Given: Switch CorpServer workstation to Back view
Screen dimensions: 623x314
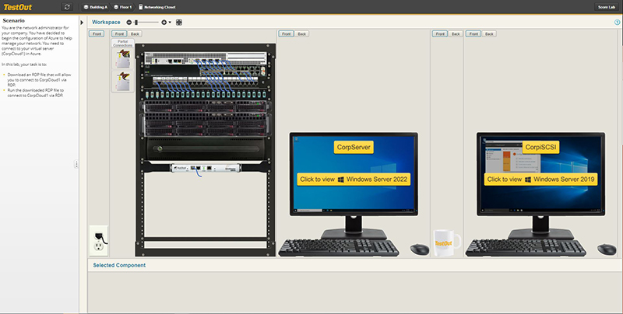Looking at the screenshot, I should point(301,33).
